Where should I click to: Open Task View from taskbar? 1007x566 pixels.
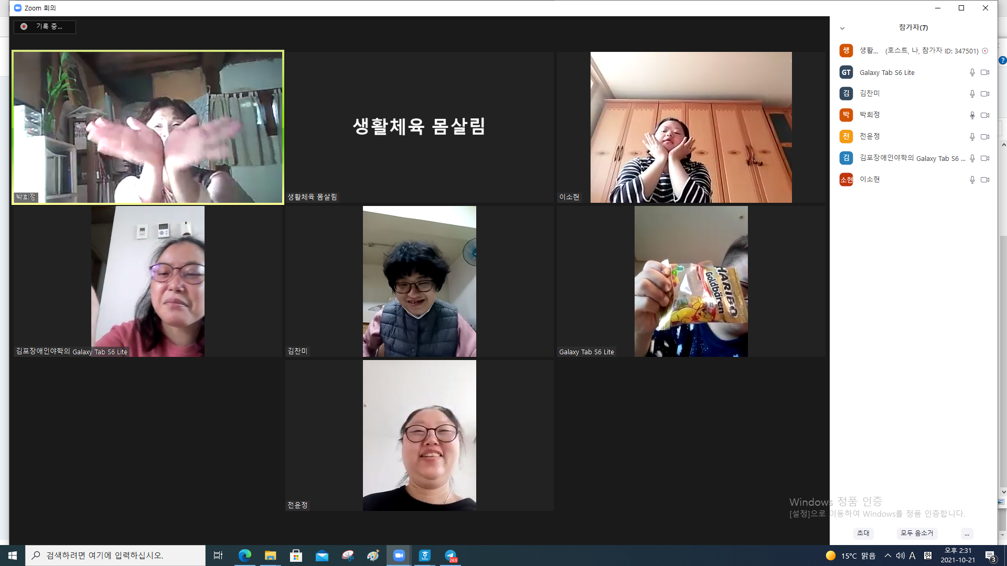click(218, 556)
